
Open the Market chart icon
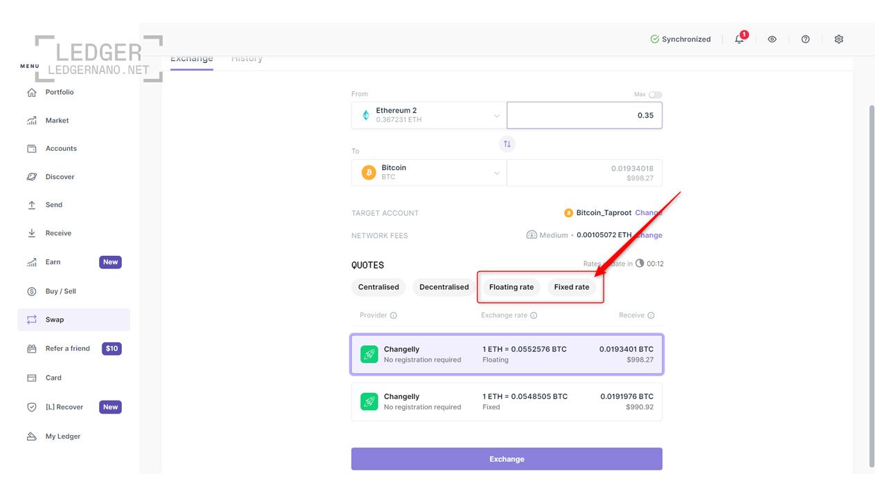[32, 120]
